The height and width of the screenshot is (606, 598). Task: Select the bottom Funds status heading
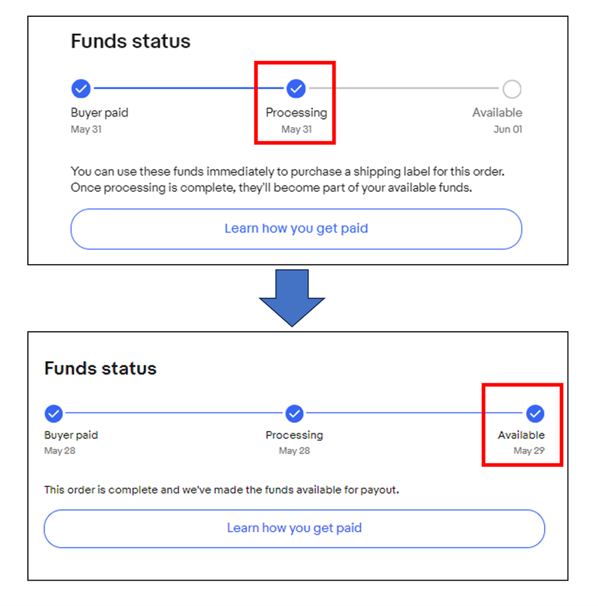tap(100, 368)
